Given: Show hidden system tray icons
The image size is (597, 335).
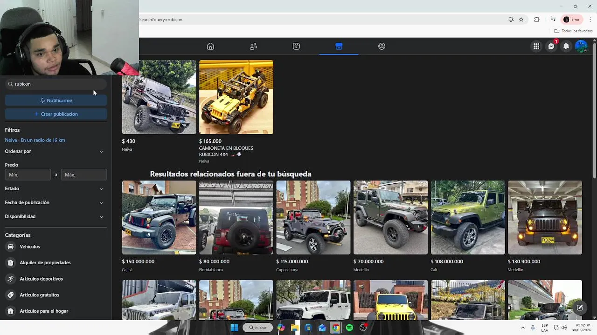Looking at the screenshot, I should 523,328.
